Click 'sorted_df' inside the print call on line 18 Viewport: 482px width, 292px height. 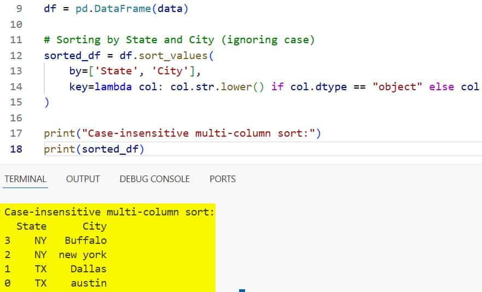coord(110,149)
